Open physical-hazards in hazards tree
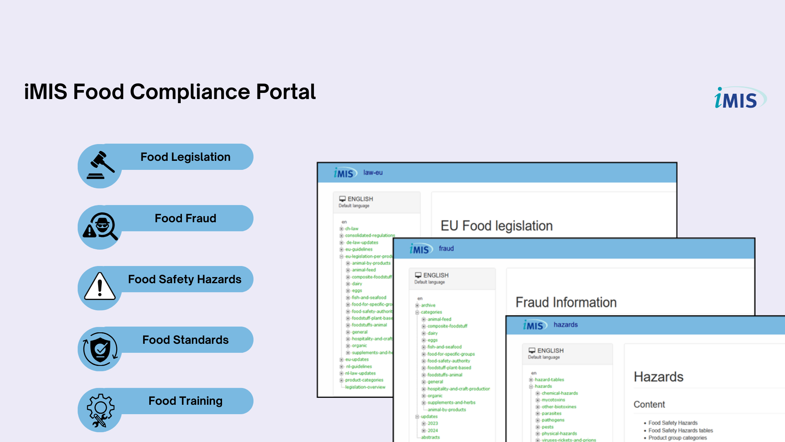Viewport: 785px width, 442px height. 559,433
